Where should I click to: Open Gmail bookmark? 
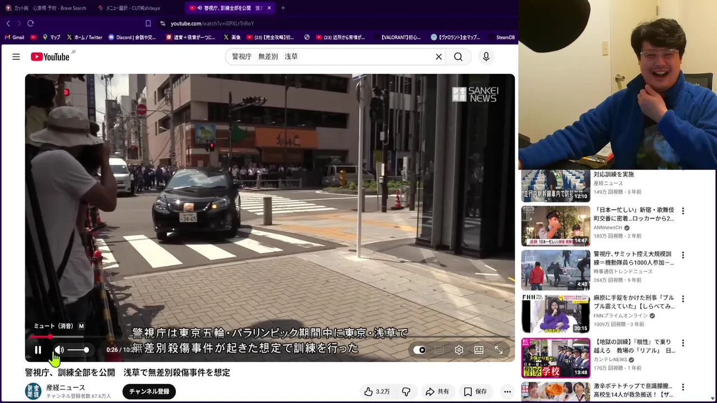click(x=15, y=38)
